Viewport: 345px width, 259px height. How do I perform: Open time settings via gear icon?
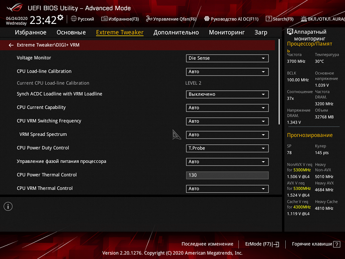point(60,18)
